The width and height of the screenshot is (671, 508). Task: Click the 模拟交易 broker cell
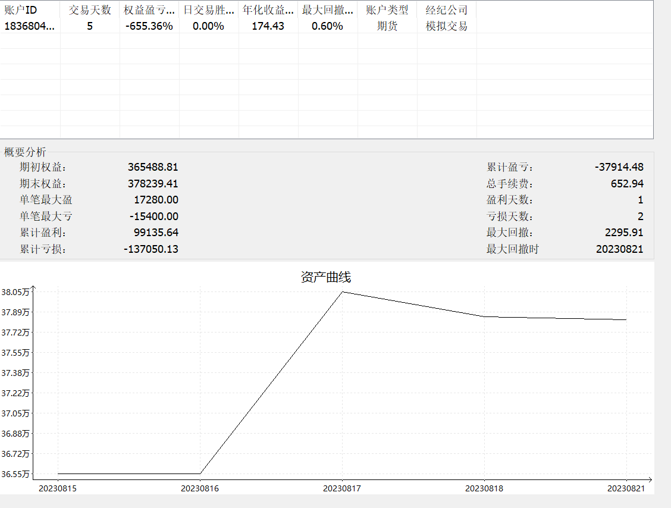coord(446,26)
